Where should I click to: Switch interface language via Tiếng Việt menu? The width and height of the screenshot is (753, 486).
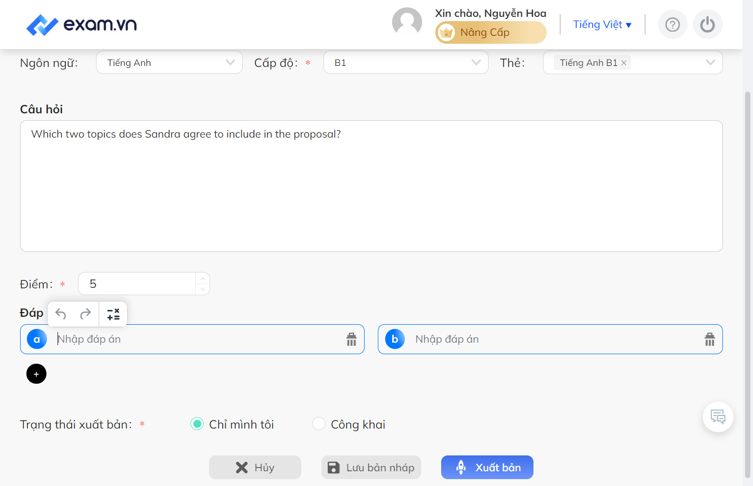tap(602, 25)
